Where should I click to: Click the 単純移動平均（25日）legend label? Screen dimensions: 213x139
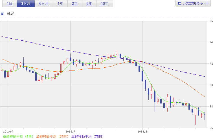point(52,136)
